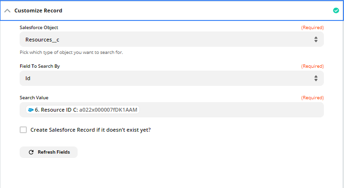This screenshot has width=344, height=188.
Task: Click empty area of the Search Value field
Action: coord(230,110)
